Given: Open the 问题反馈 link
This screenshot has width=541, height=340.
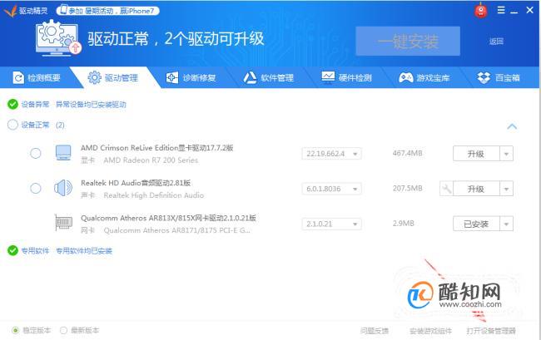Looking at the screenshot, I should pyautogui.click(x=375, y=331).
